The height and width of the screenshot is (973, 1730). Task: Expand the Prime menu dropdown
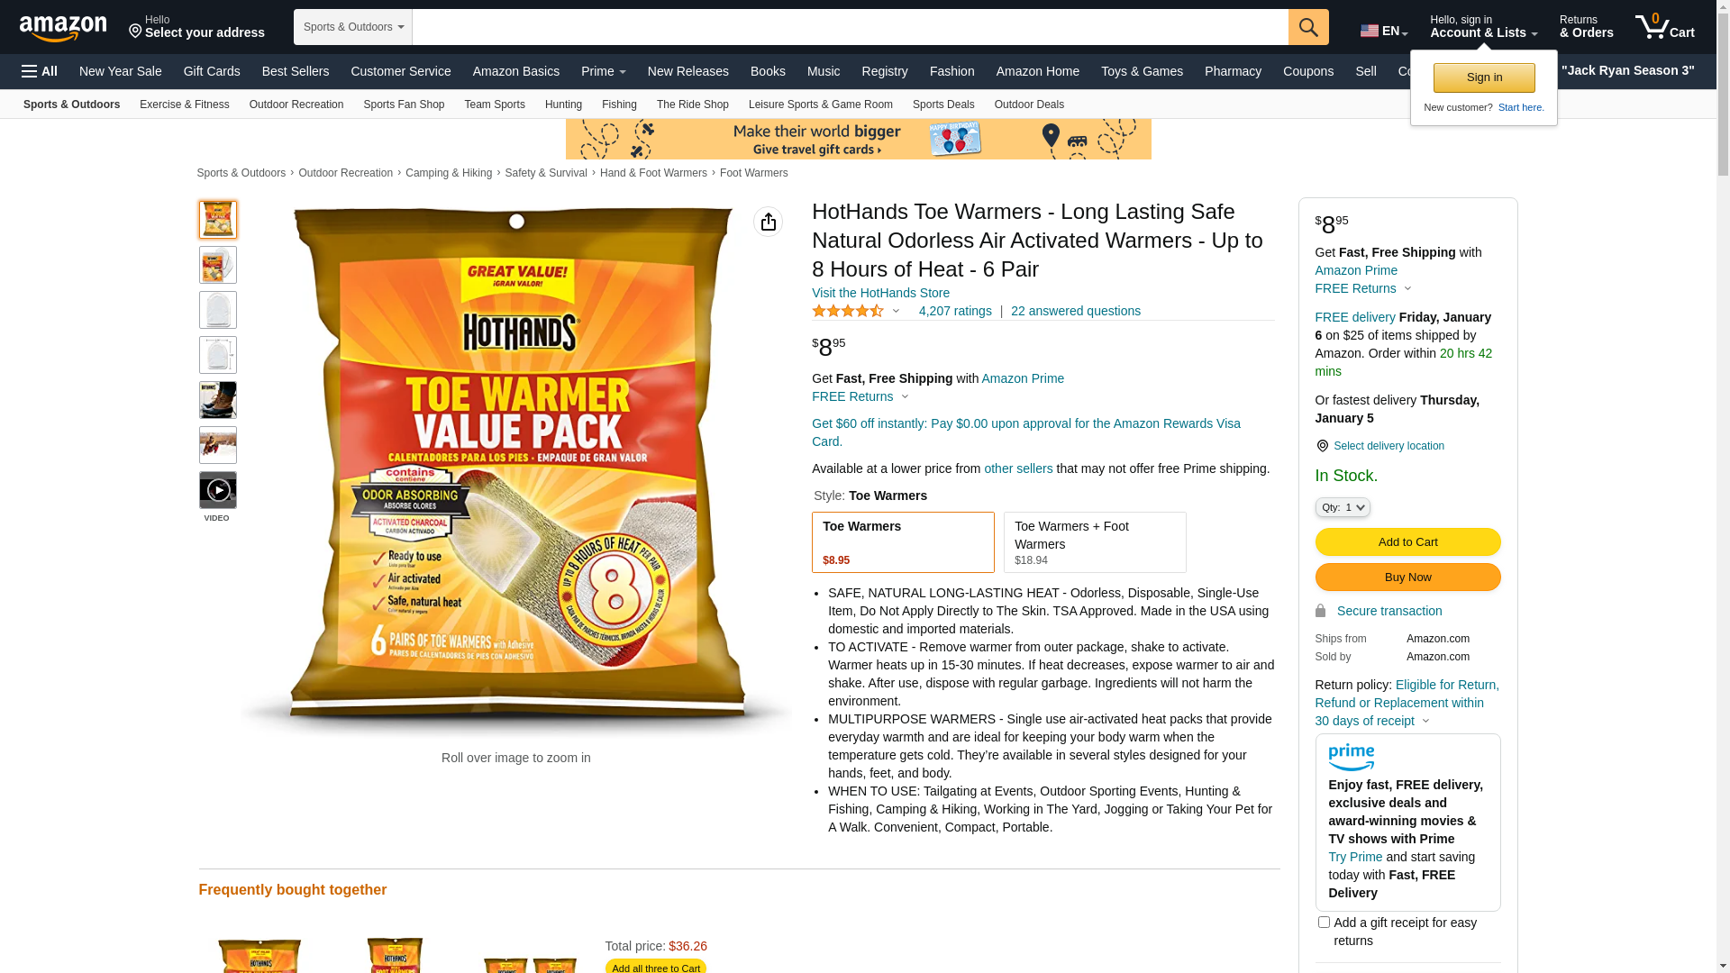tap(603, 71)
